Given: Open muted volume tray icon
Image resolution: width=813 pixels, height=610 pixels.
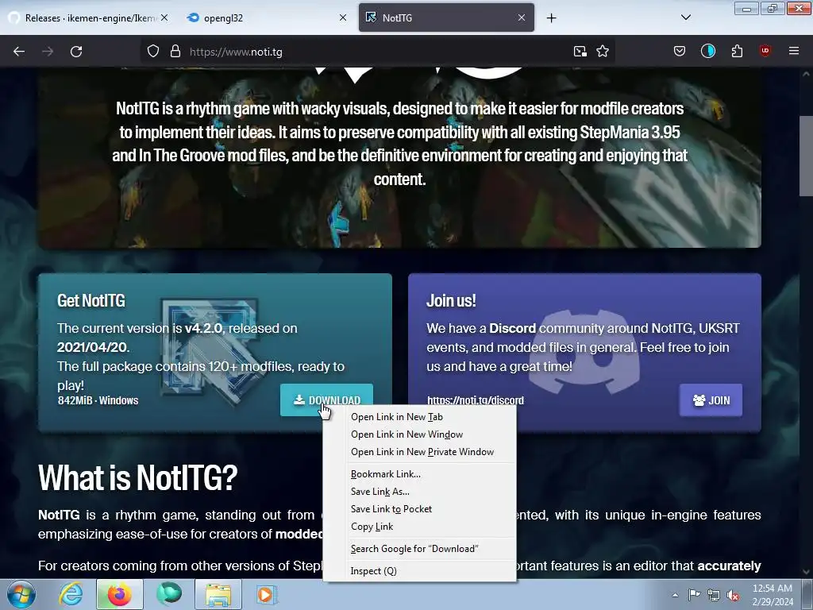Looking at the screenshot, I should tap(733, 595).
